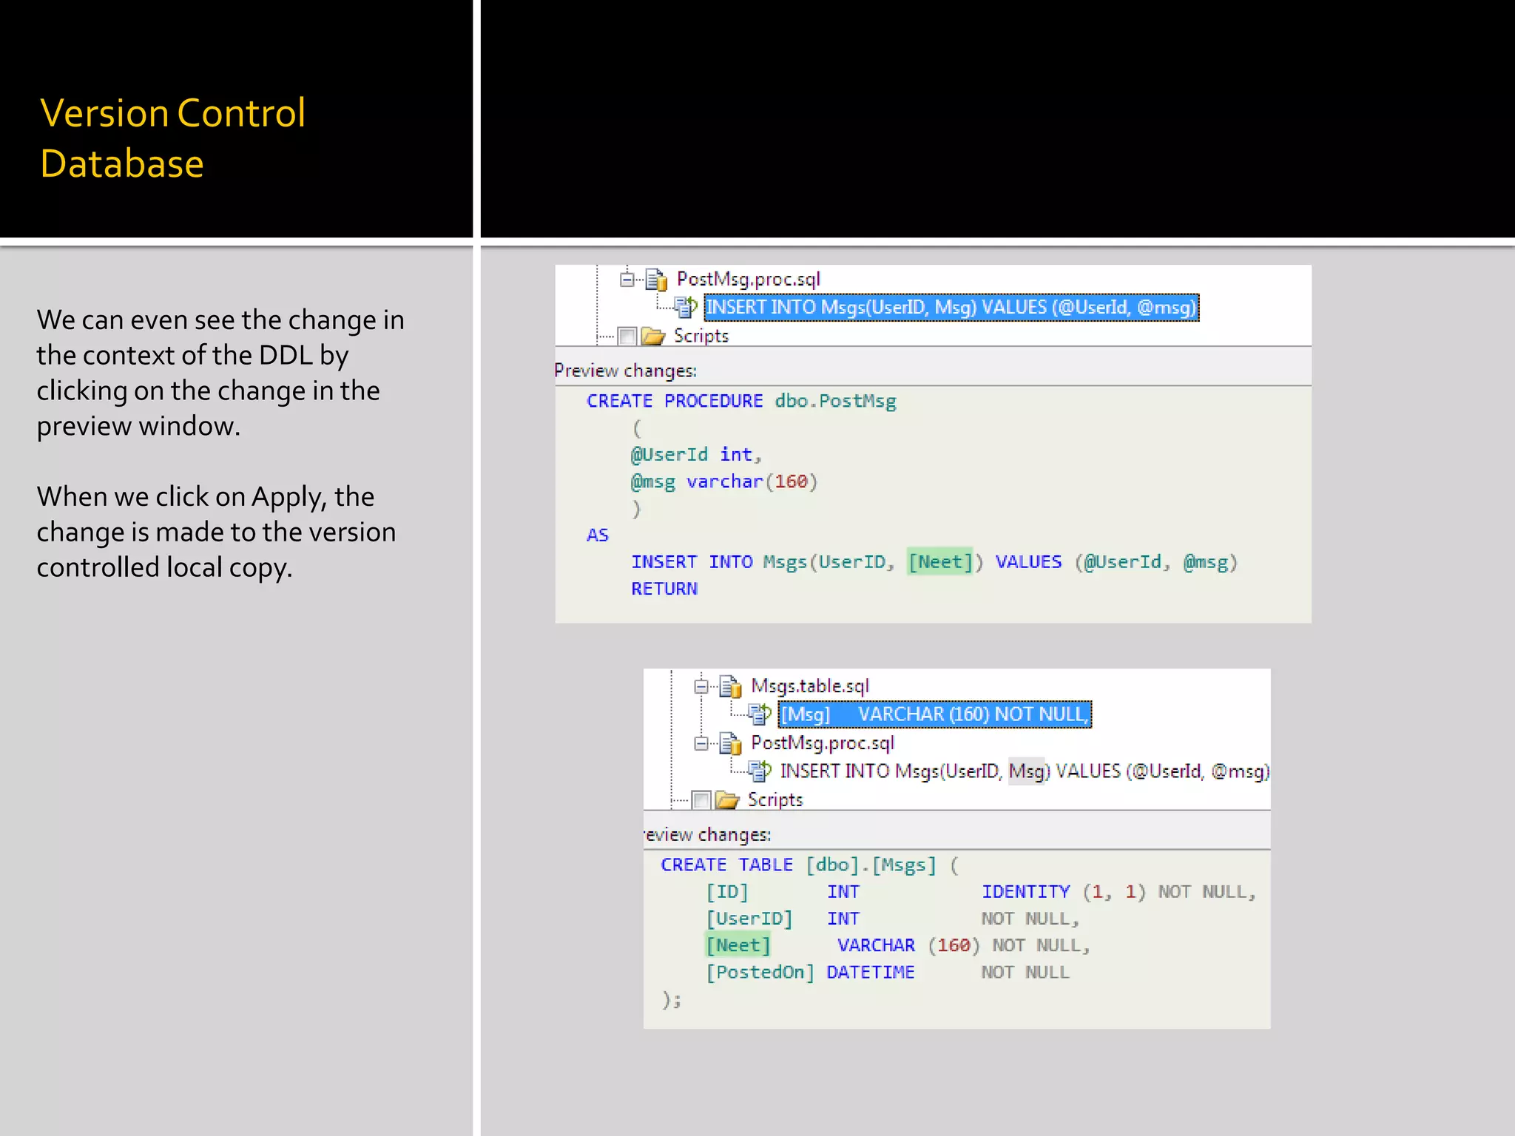
Task: Collapse the Msgs.table.sql node
Action: pos(701,686)
